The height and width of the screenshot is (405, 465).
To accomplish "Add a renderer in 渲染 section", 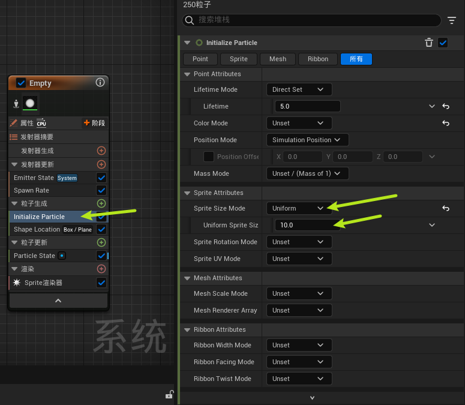I will (101, 269).
